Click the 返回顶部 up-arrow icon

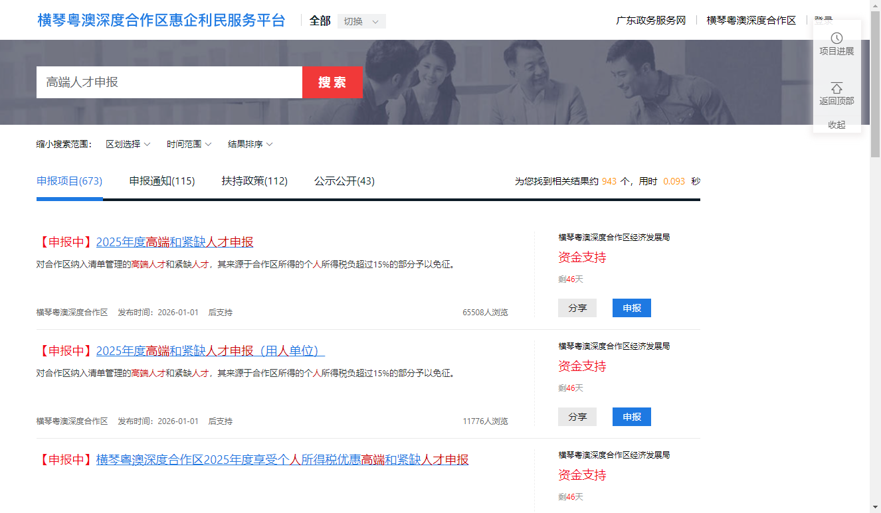point(836,88)
